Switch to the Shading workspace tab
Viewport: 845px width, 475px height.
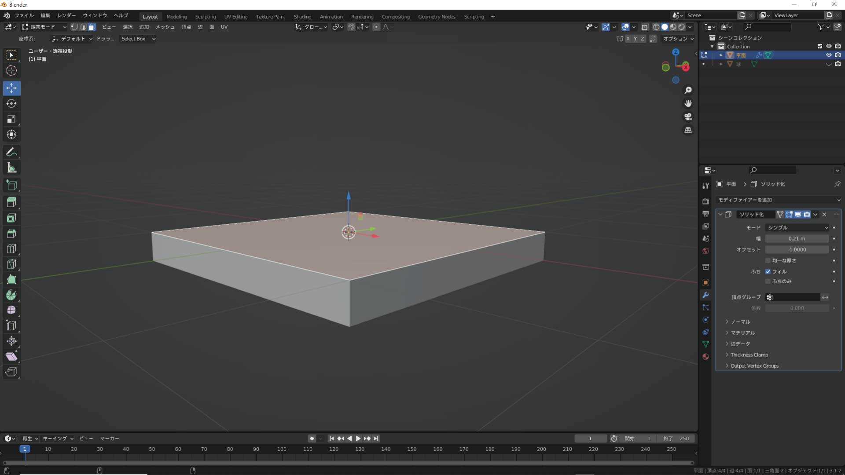point(303,16)
